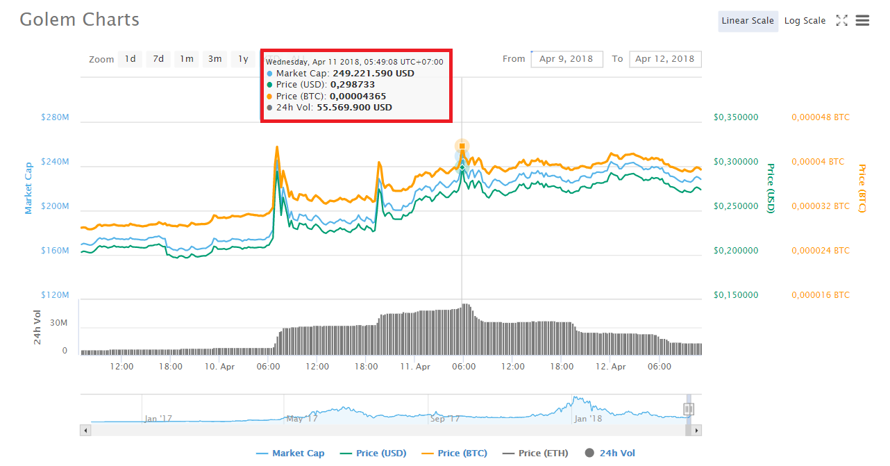Edit the To date field Apr 12, 2018
Screen dimensions: 890x466
(665, 59)
